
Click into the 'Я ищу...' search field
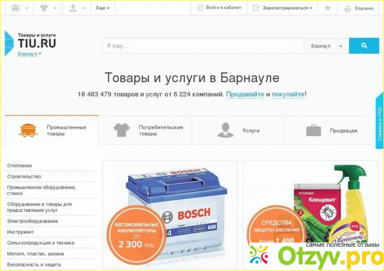[x=203, y=46]
